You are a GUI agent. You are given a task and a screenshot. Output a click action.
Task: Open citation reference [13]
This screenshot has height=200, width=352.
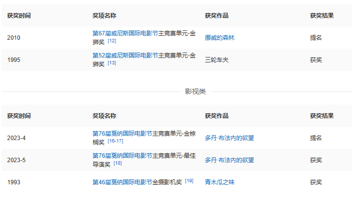pos(112,63)
